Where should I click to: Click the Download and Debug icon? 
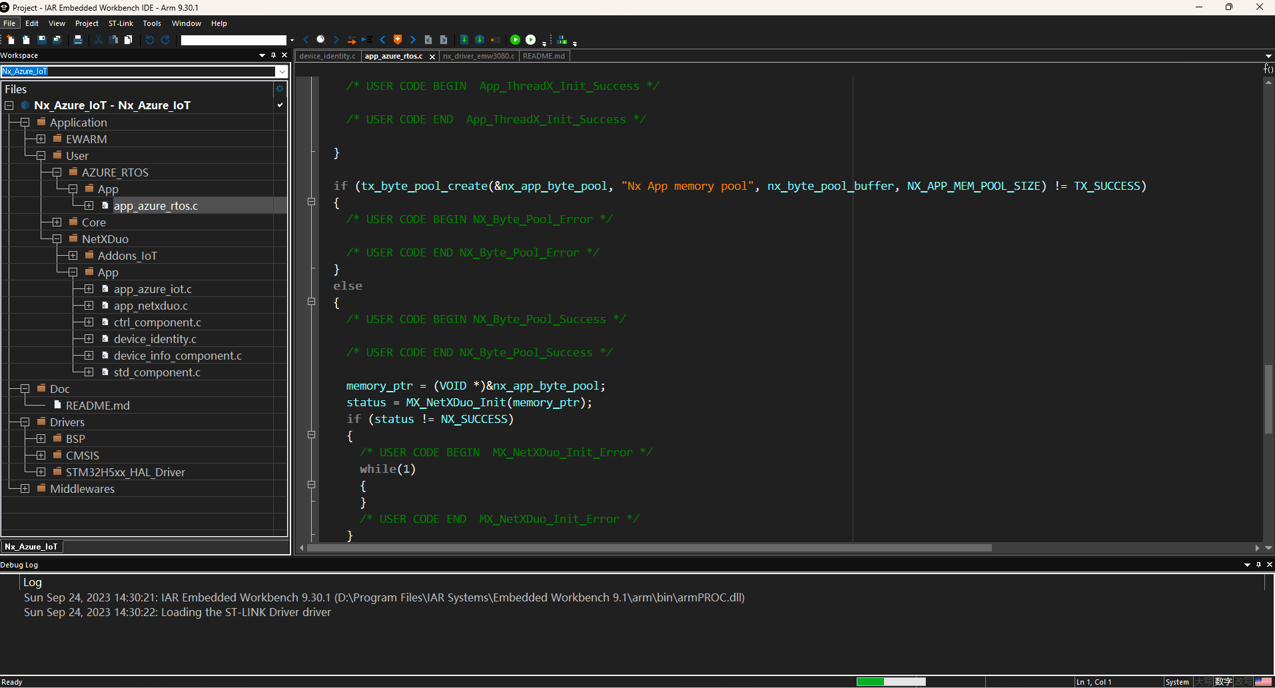click(x=515, y=40)
